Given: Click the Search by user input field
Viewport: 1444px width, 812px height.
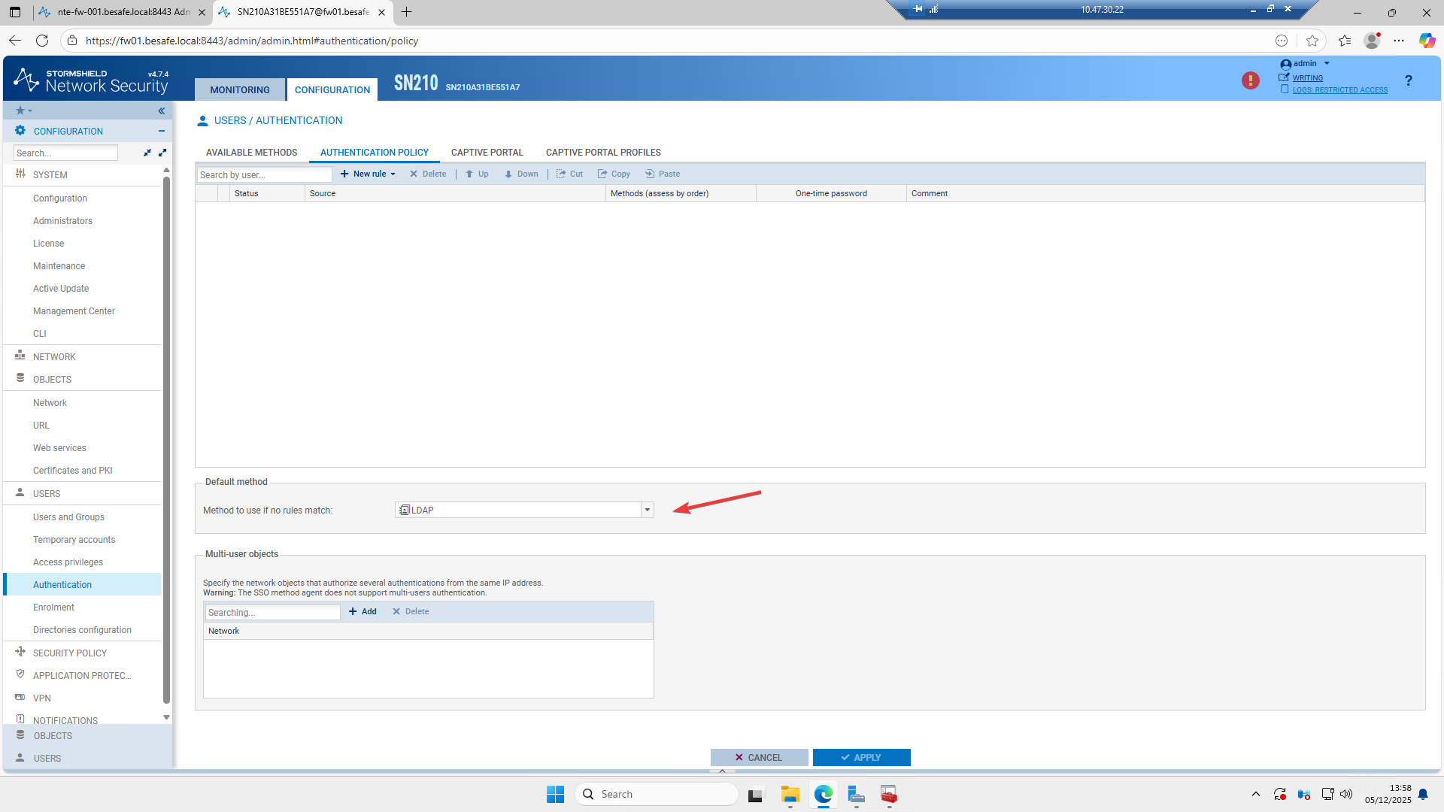Looking at the screenshot, I should [x=264, y=174].
